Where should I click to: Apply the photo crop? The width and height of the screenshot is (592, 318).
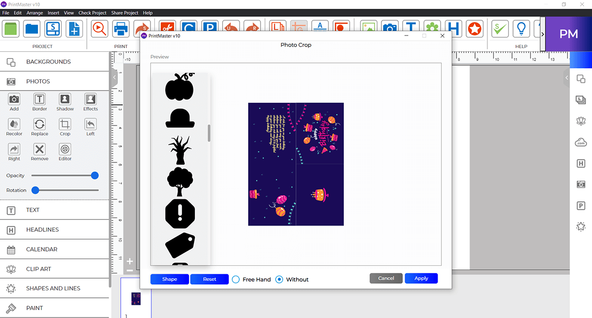421,278
